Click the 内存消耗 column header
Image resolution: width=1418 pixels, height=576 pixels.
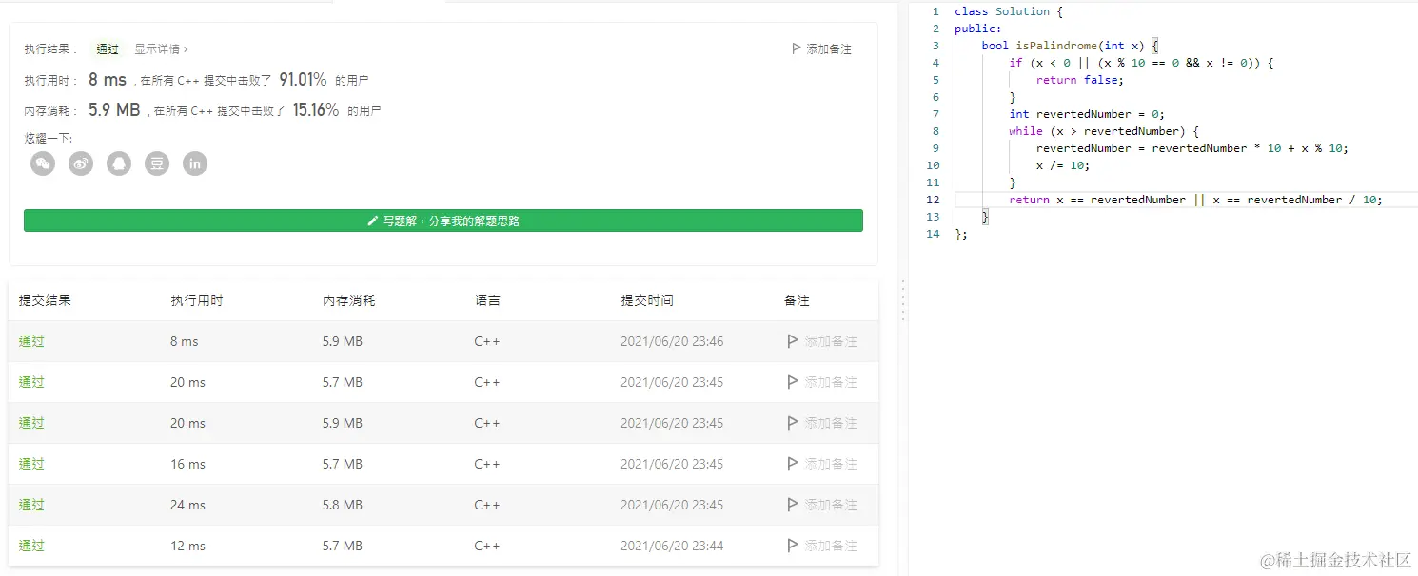click(349, 300)
